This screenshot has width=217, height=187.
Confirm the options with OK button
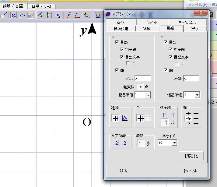pyautogui.click(x=124, y=171)
